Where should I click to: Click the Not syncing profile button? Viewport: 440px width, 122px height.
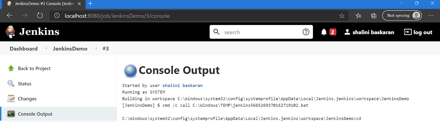402,16
